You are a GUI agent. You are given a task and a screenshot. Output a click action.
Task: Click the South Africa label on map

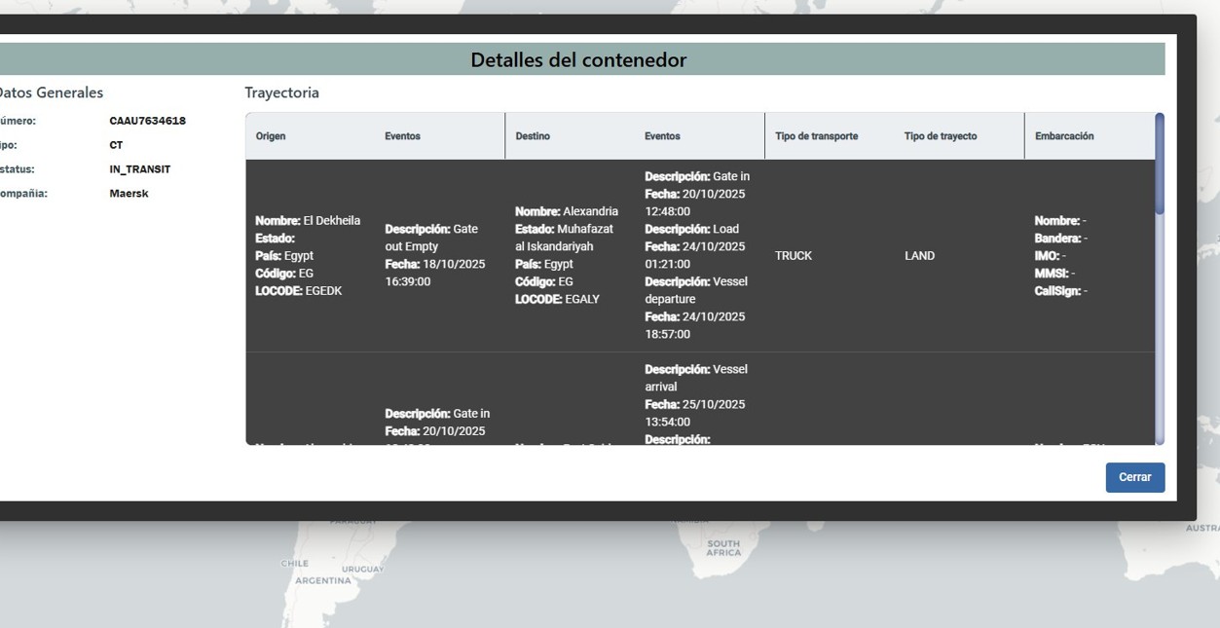point(722,548)
